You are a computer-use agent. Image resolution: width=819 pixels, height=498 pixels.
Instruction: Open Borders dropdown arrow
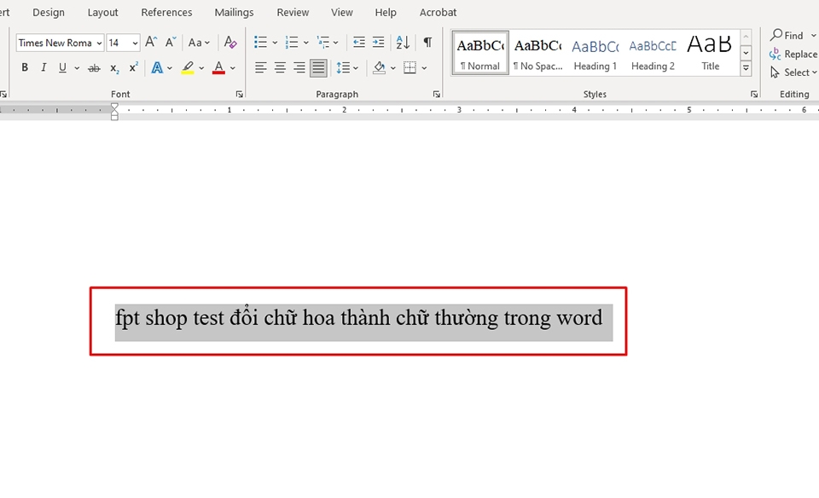(x=424, y=68)
